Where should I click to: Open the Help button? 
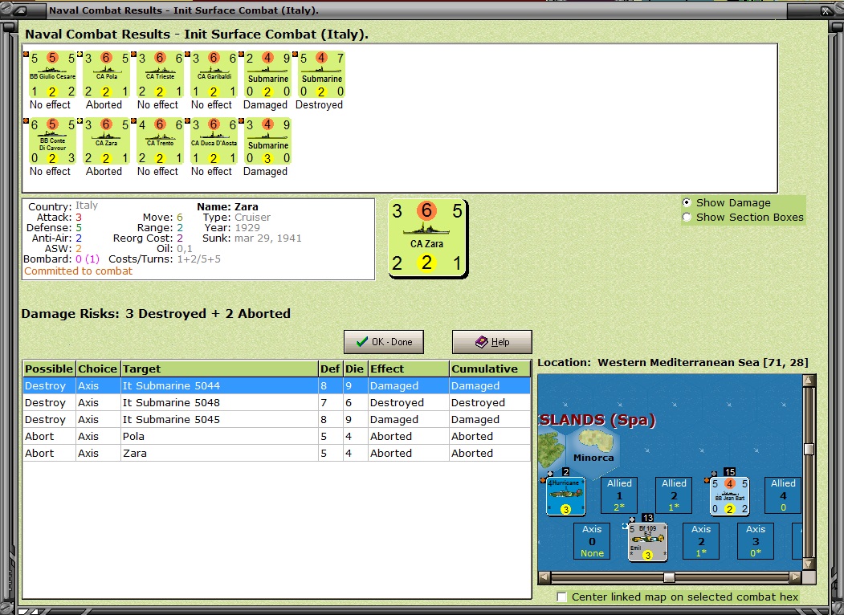pos(492,342)
